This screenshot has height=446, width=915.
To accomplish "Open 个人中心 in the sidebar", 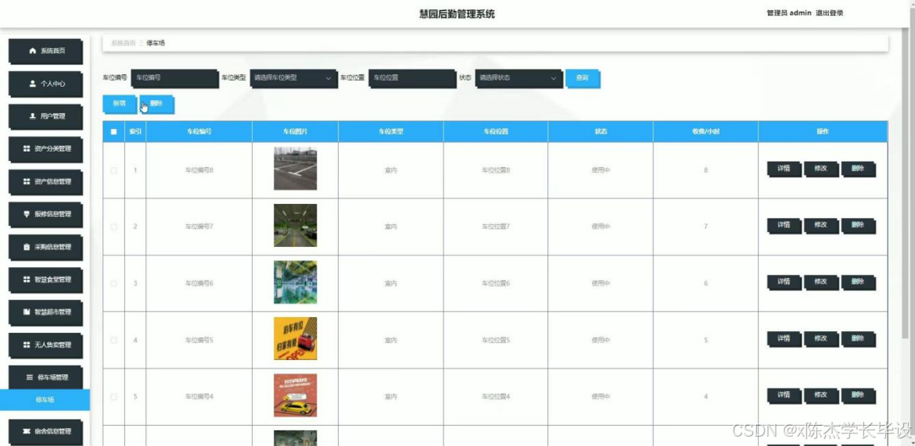I will [x=45, y=84].
